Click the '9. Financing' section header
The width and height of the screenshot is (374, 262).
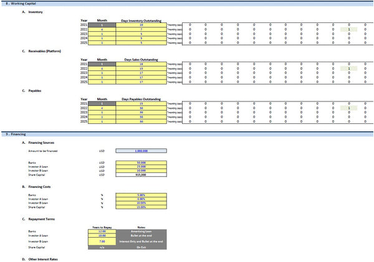(x=16, y=134)
